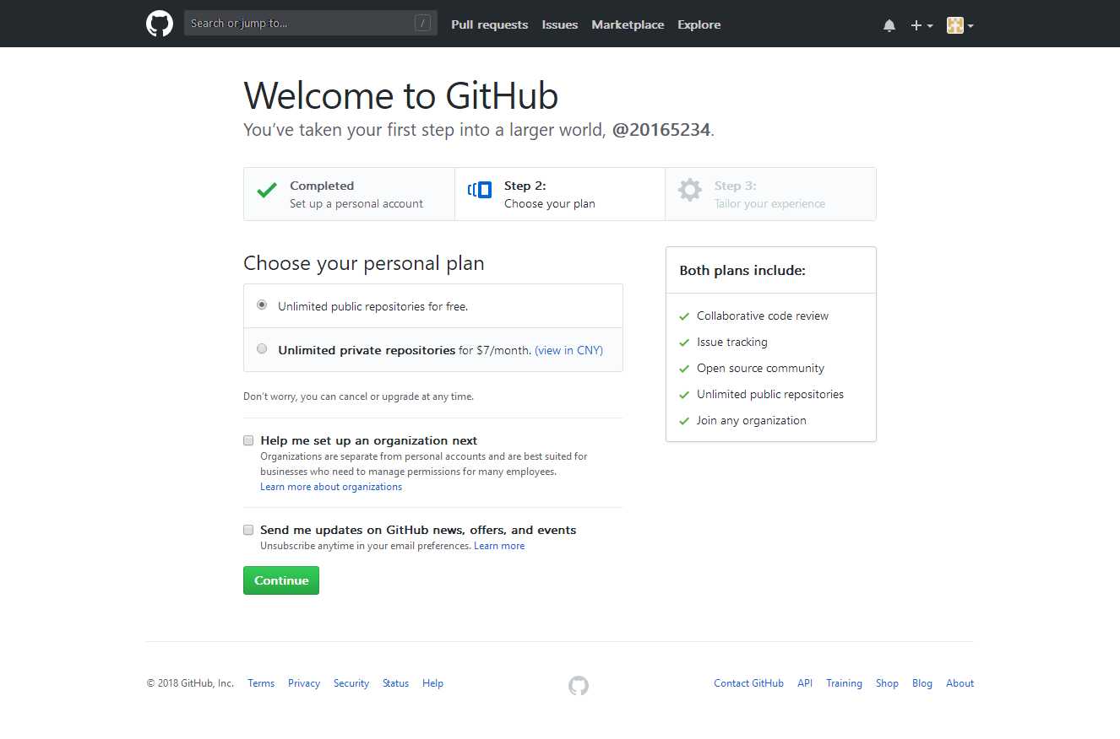
Task: Open the Privacy footer link
Action: pyautogui.click(x=304, y=683)
